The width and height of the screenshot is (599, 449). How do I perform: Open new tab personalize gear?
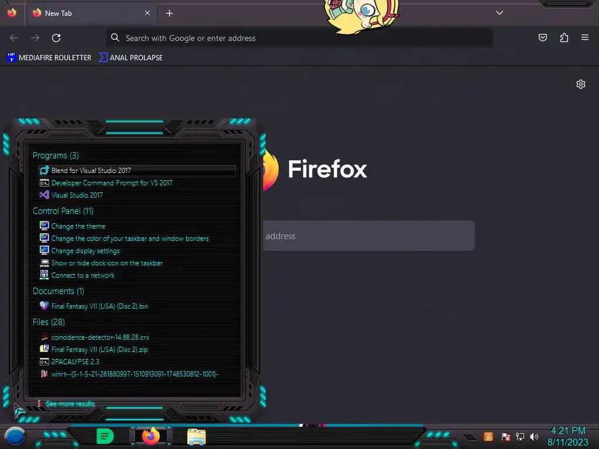point(581,84)
